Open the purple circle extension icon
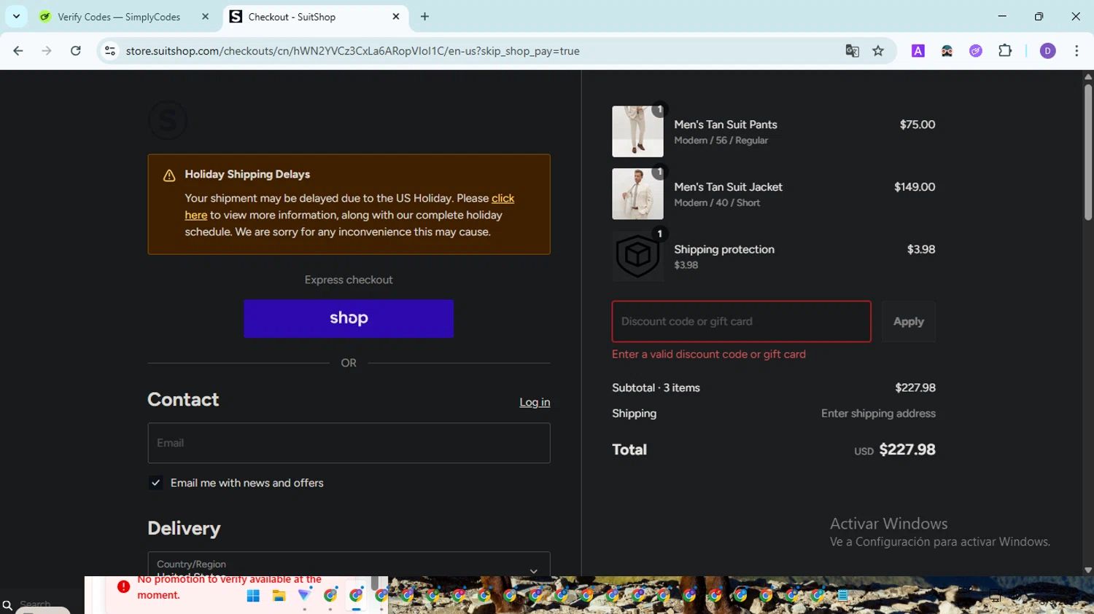 (976, 51)
